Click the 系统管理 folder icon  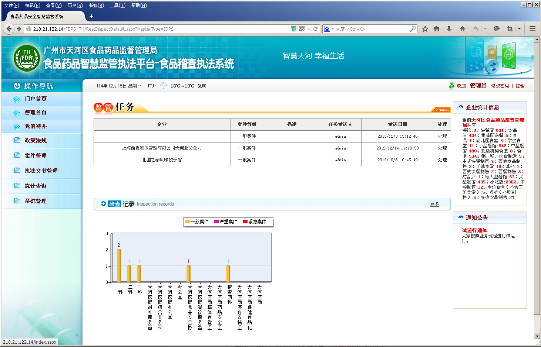(17, 201)
